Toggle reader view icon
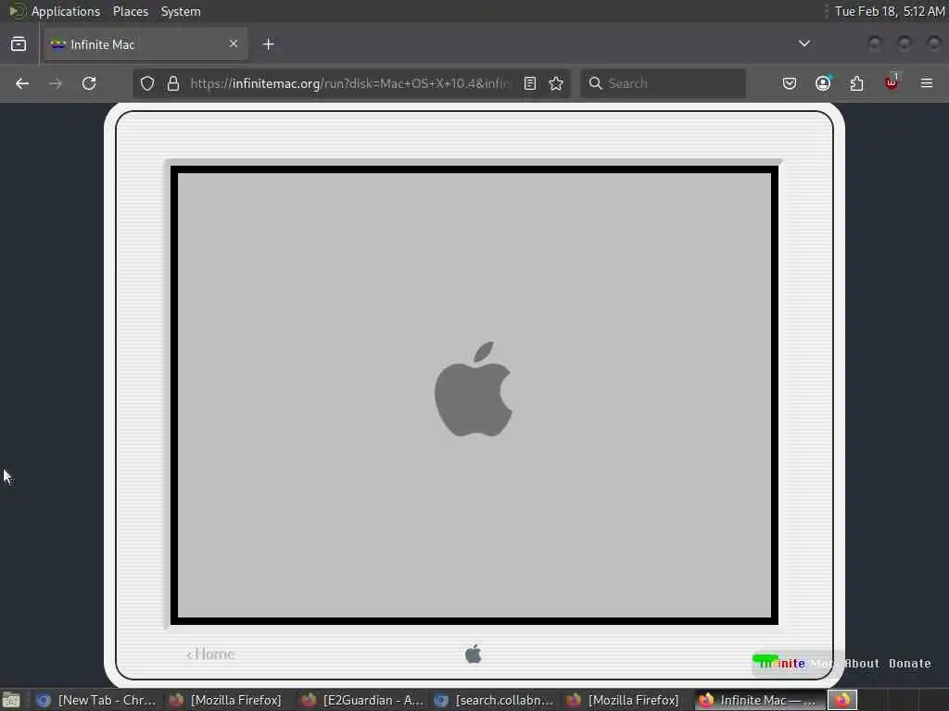Screen dimensions: 949x711 click(530, 83)
